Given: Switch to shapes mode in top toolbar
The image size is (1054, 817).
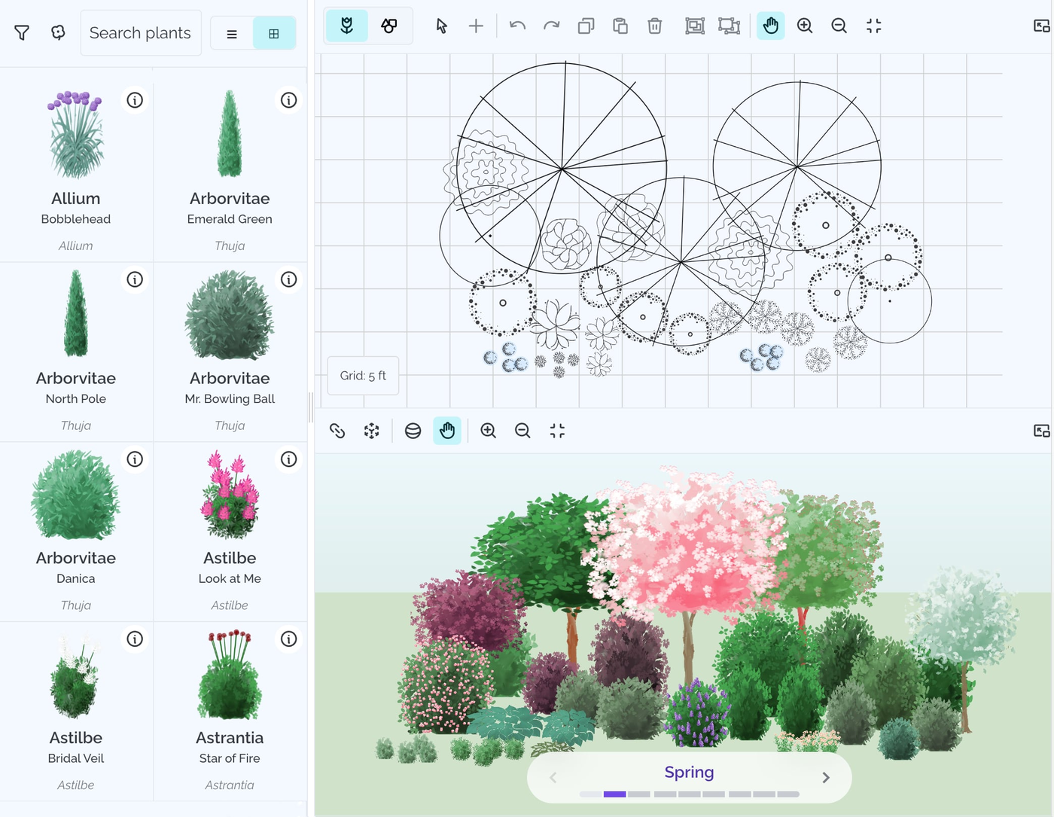Looking at the screenshot, I should tap(388, 25).
